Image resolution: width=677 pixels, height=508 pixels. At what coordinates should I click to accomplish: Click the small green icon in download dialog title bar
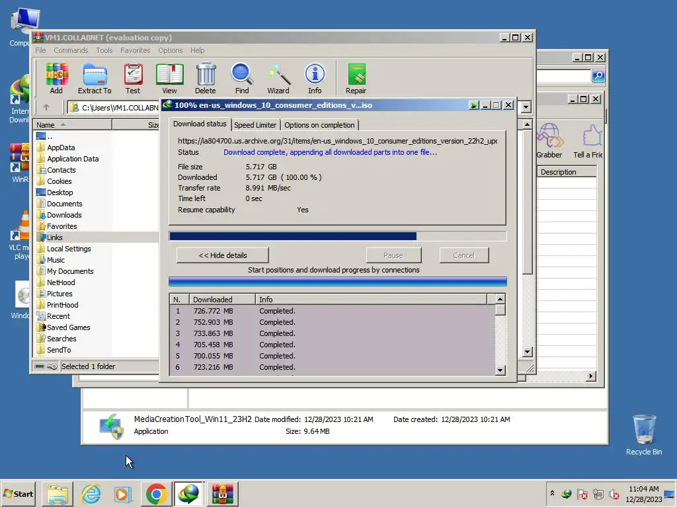pyautogui.click(x=473, y=105)
